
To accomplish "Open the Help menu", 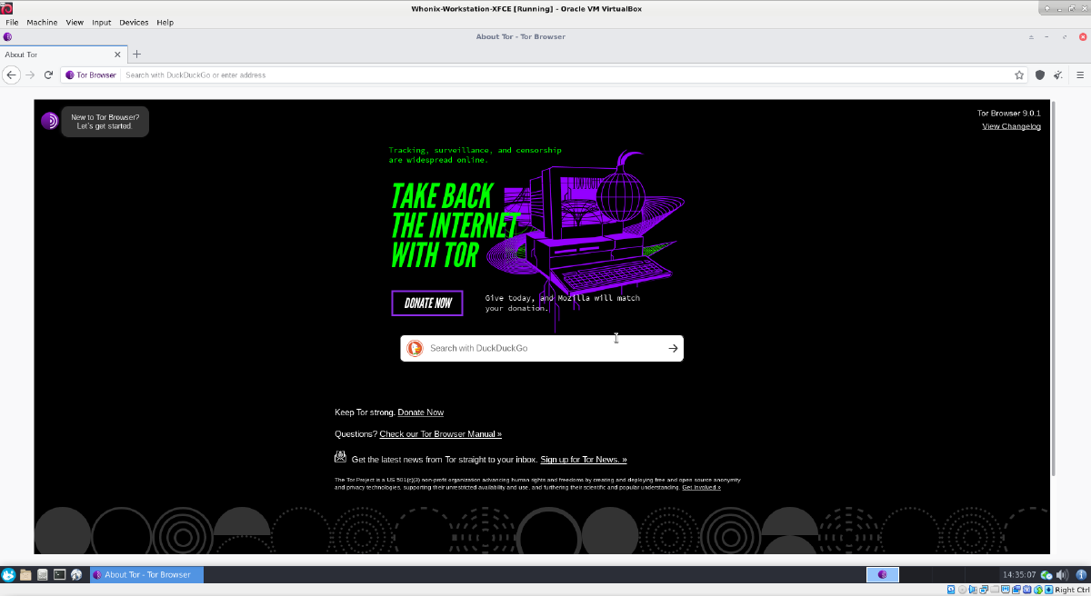I will [x=165, y=22].
